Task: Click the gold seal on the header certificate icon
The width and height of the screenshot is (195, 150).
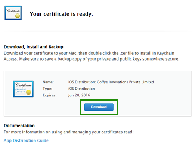Action: coord(18,16)
